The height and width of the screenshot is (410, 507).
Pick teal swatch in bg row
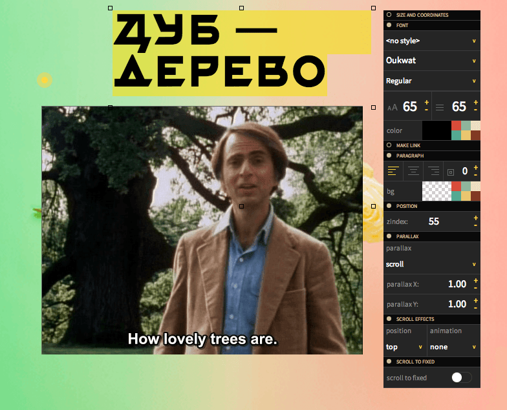tap(457, 196)
